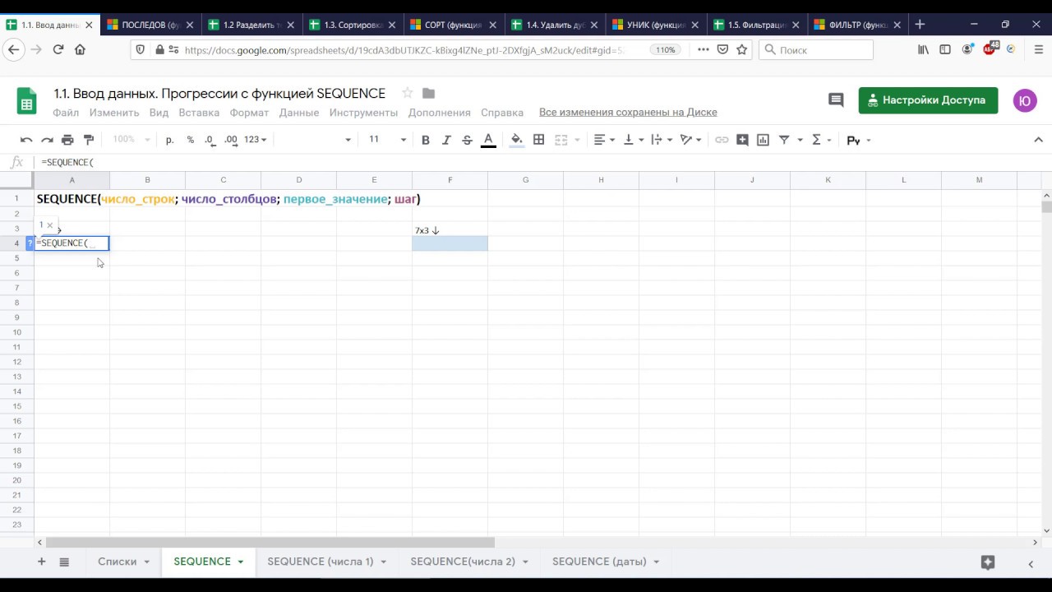Open the fill color bucket
Screen dimensions: 1052x592
pos(517,140)
